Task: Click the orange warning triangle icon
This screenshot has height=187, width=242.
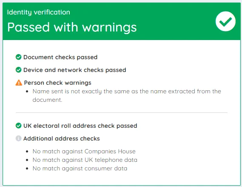Action: click(x=19, y=83)
